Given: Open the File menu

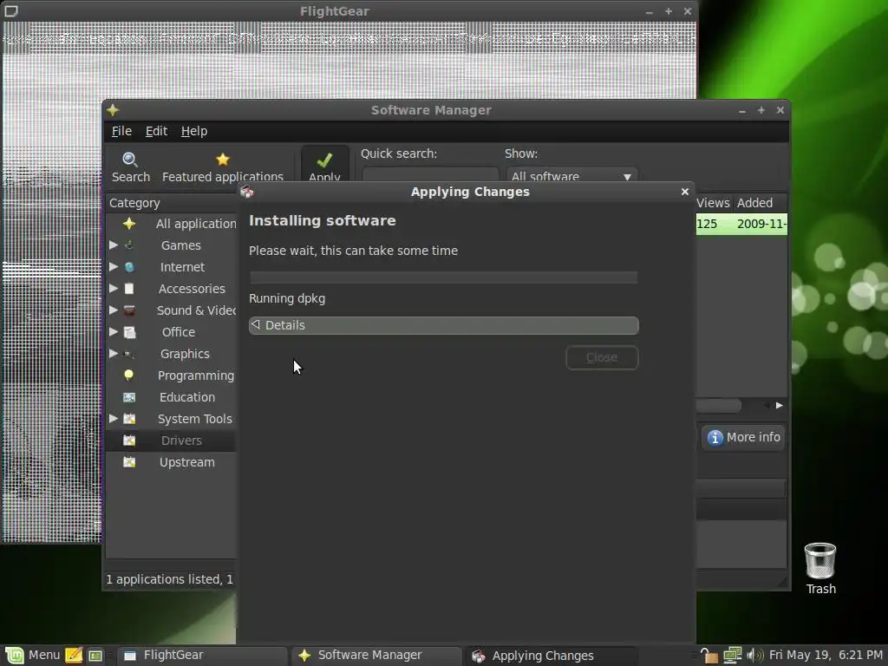Looking at the screenshot, I should coord(121,131).
